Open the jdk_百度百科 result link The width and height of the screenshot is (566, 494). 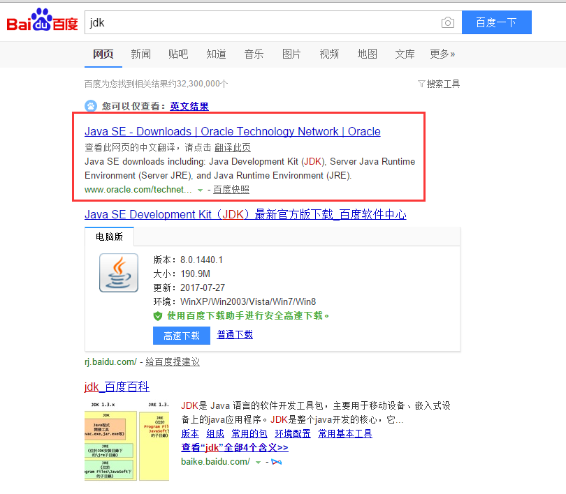click(117, 387)
